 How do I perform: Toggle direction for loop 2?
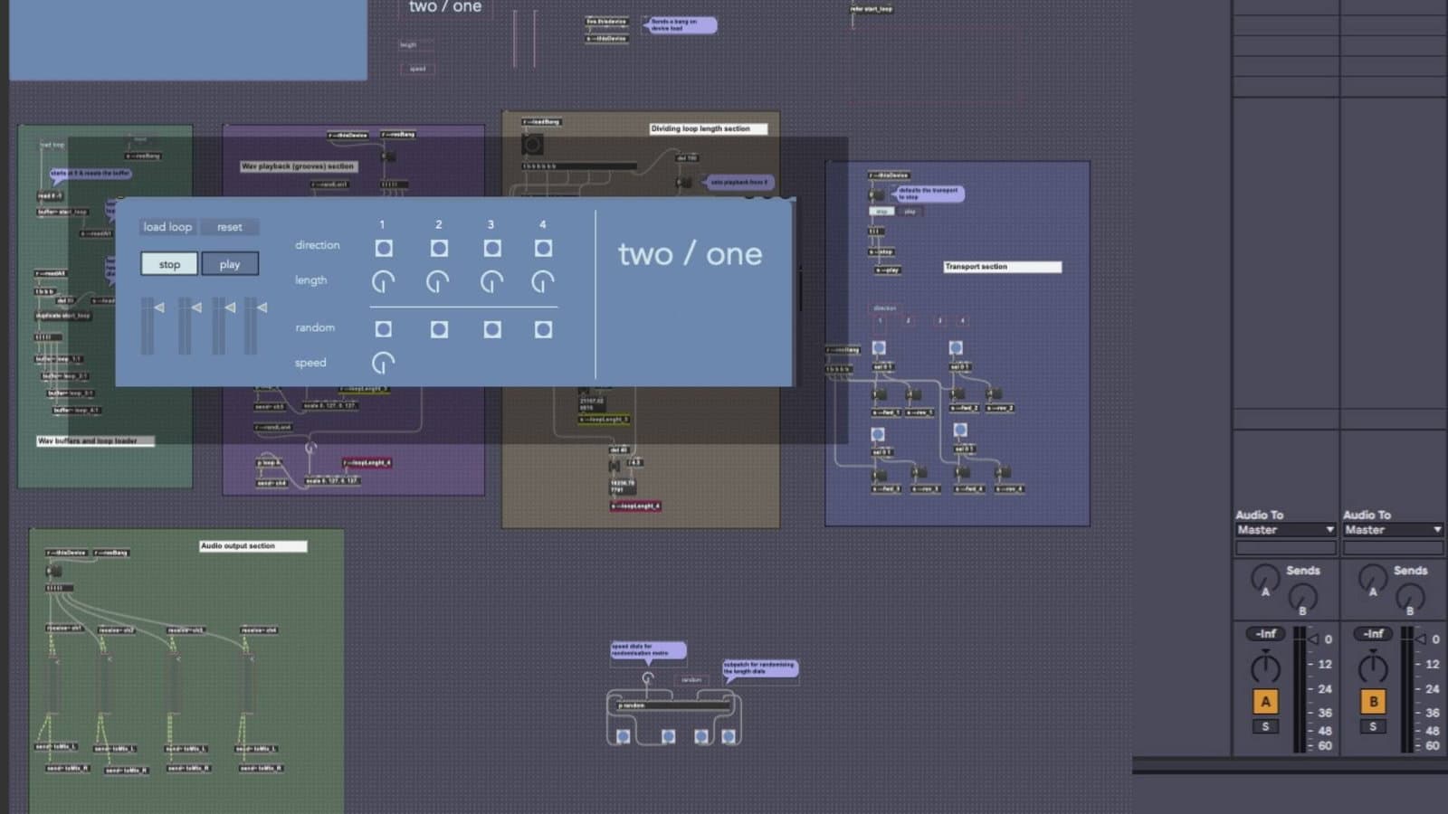click(439, 248)
